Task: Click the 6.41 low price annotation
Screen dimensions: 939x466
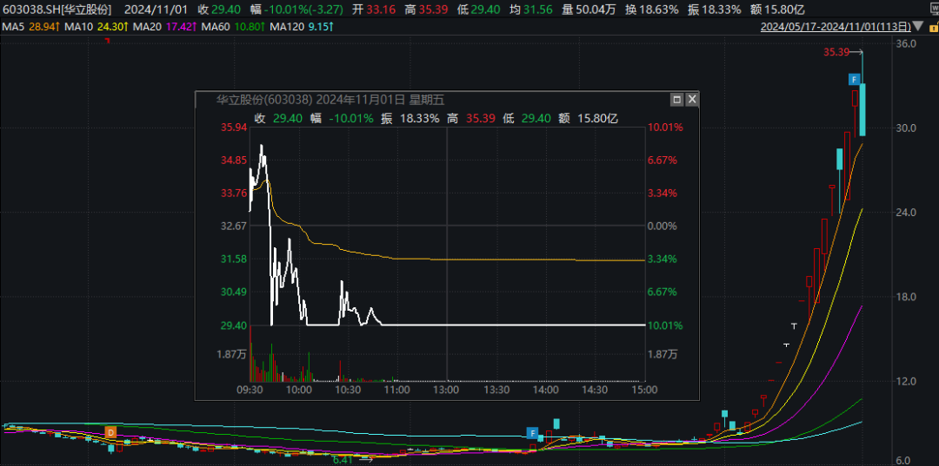Action: (345, 459)
